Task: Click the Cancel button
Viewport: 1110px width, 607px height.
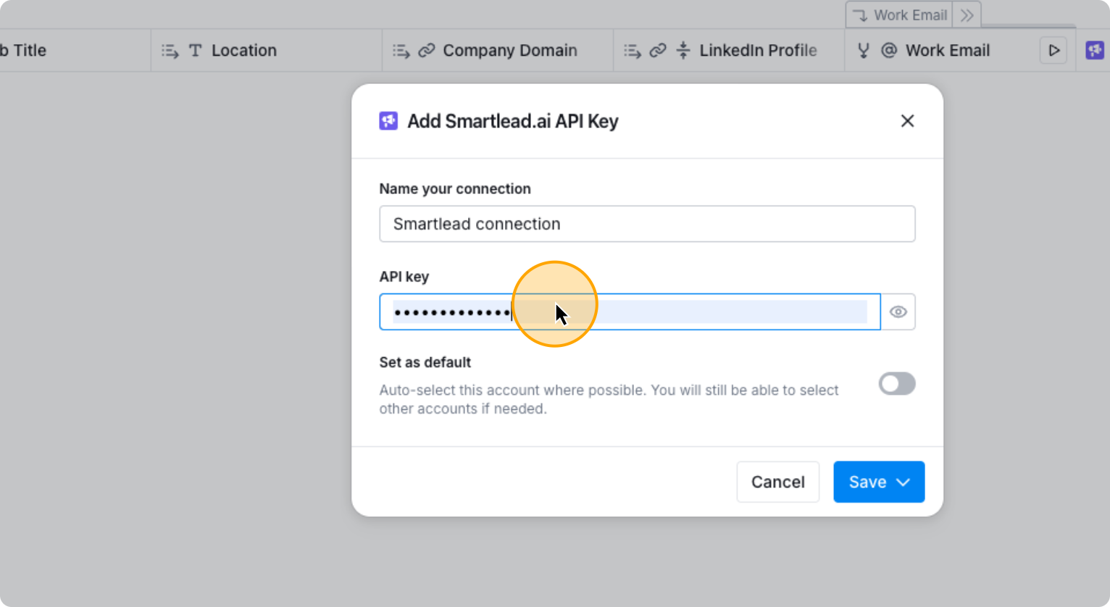Action: pos(777,482)
